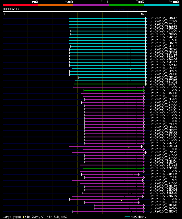
Task: Select label UniRef100_Q1HQY8
Action: [163, 205]
